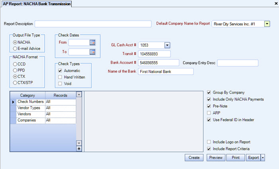Close the AP Report window
Screen dimensions: 279x169
[x=276, y=4]
